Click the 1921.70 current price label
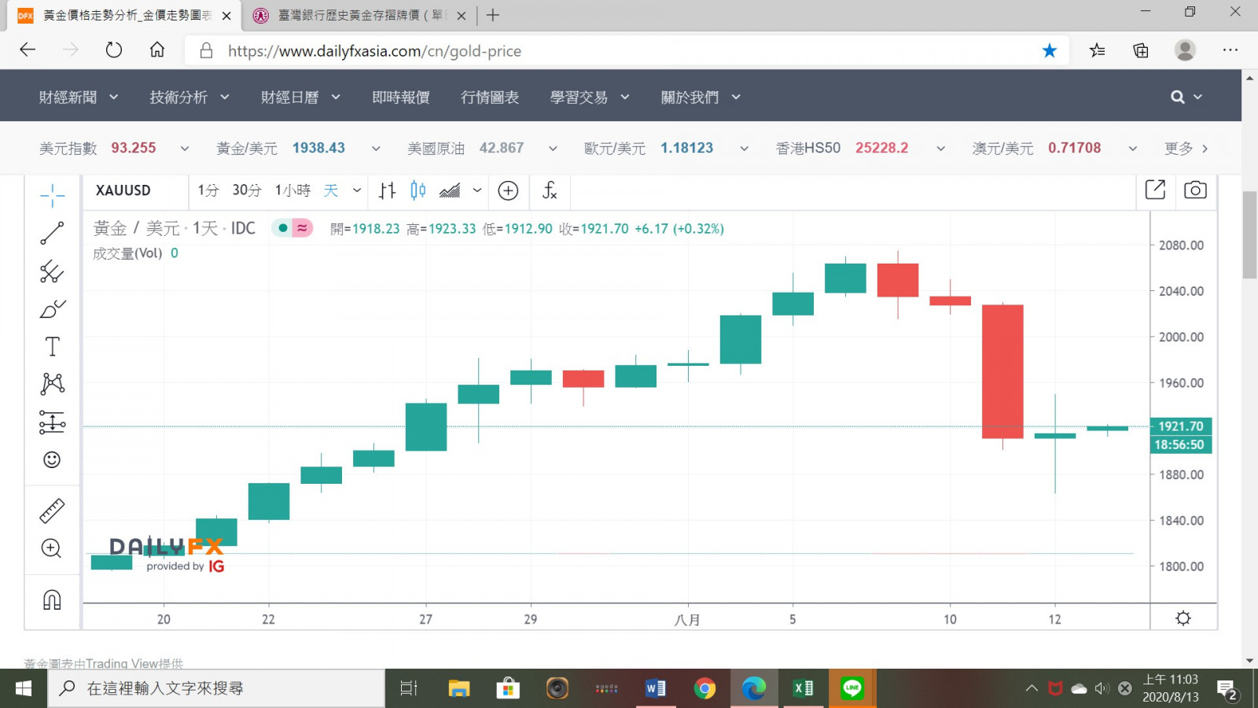The height and width of the screenshot is (708, 1258). pyautogui.click(x=1181, y=426)
